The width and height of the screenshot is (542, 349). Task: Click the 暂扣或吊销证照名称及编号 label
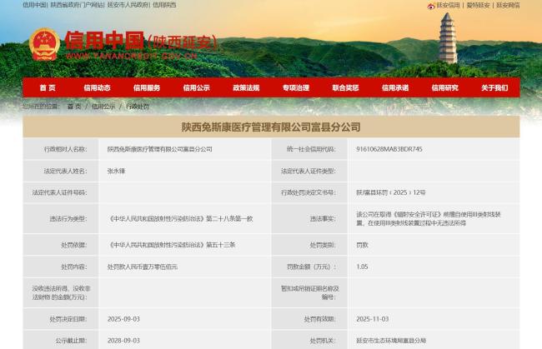pyautogui.click(x=309, y=292)
